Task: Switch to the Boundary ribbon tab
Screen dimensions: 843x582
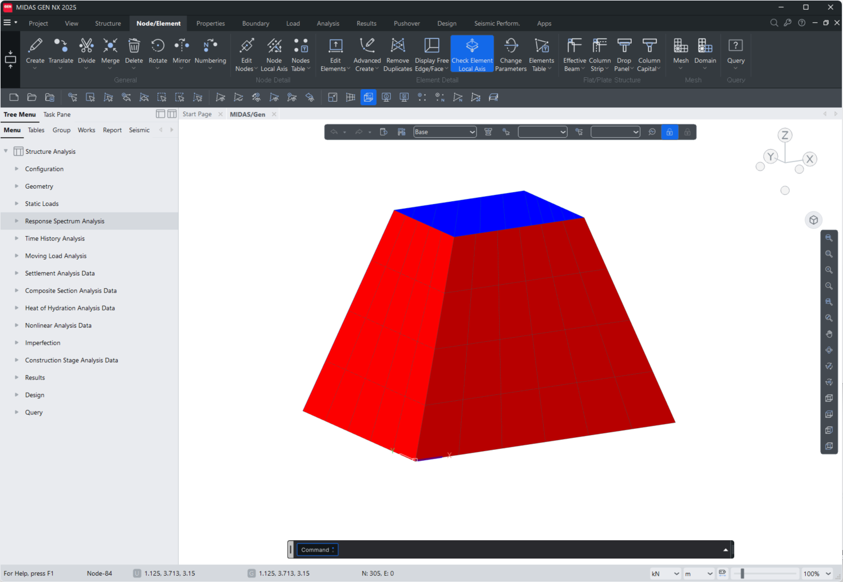Action: tap(255, 23)
